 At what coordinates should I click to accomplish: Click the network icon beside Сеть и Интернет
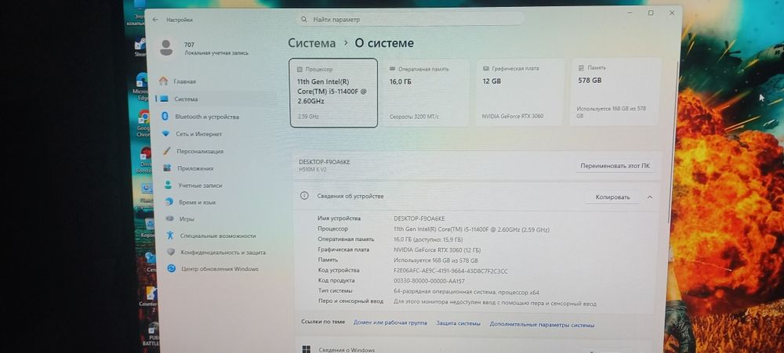166,134
